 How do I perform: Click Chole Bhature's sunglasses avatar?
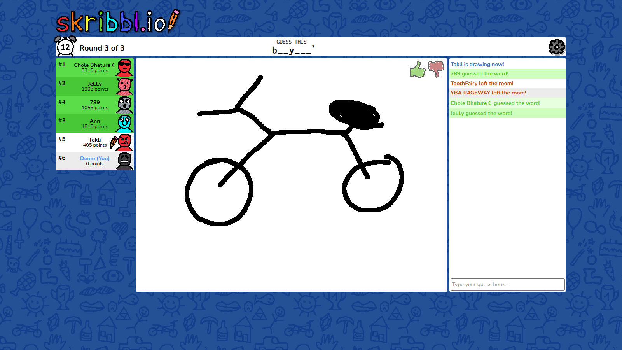124,68
